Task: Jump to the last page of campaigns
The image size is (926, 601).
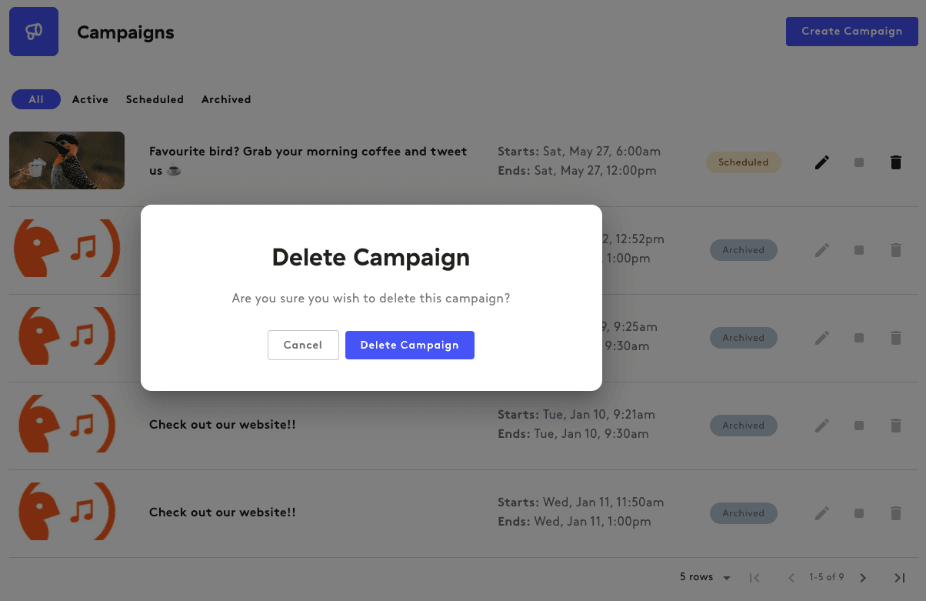Action: 899,577
